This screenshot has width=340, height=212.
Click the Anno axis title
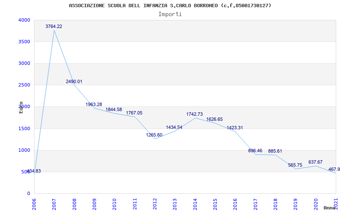(x=329, y=208)
